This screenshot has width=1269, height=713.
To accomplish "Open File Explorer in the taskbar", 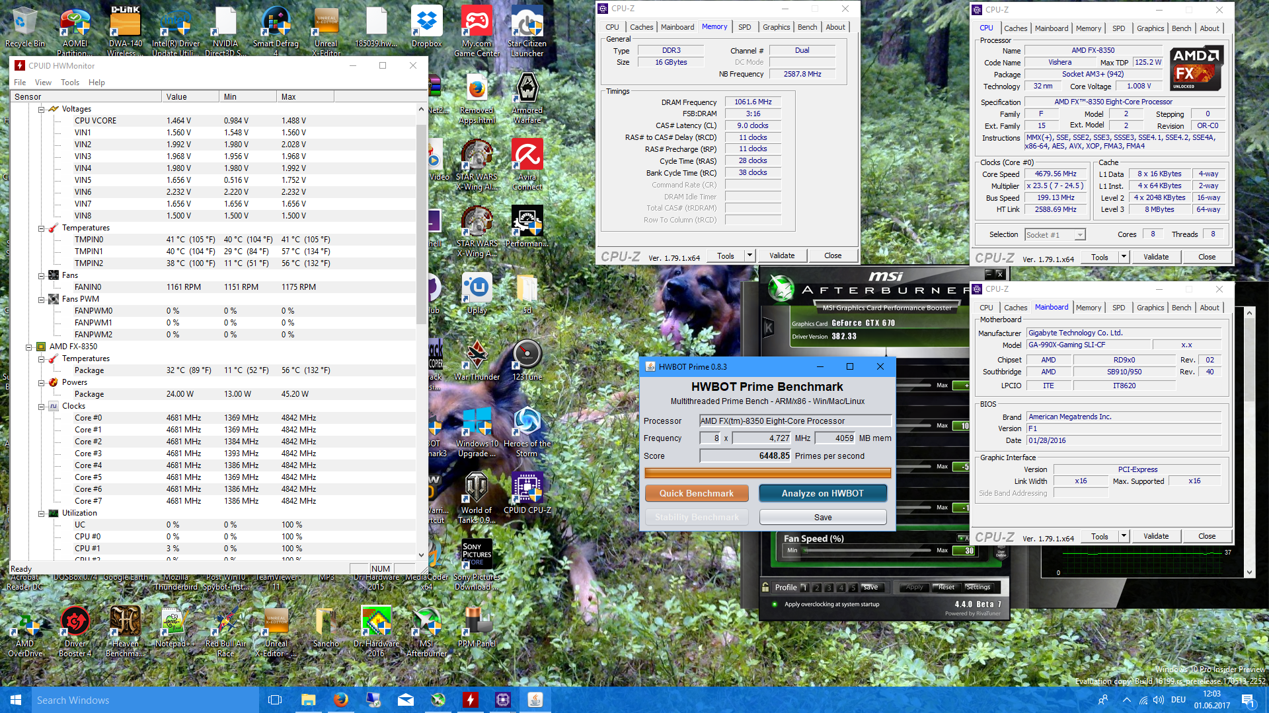I will [309, 700].
